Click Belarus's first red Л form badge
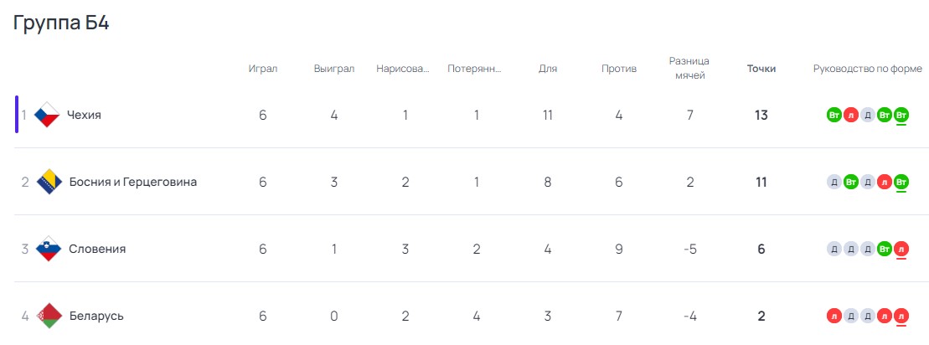 834,316
